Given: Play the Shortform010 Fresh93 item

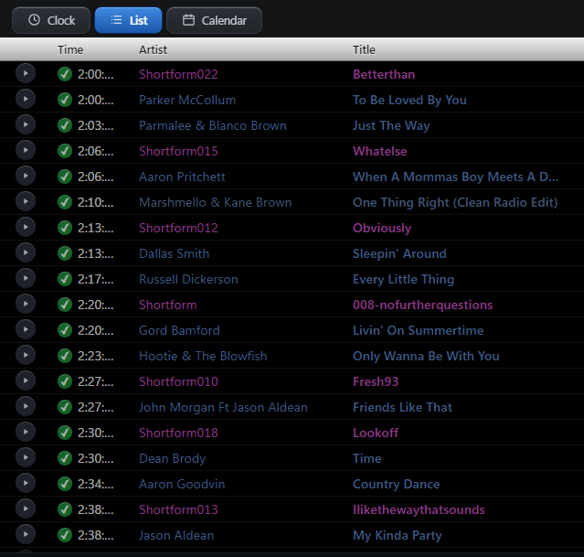Looking at the screenshot, I should click(x=26, y=380).
